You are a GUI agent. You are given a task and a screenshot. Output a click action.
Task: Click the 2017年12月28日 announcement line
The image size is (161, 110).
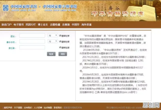(112, 62)
